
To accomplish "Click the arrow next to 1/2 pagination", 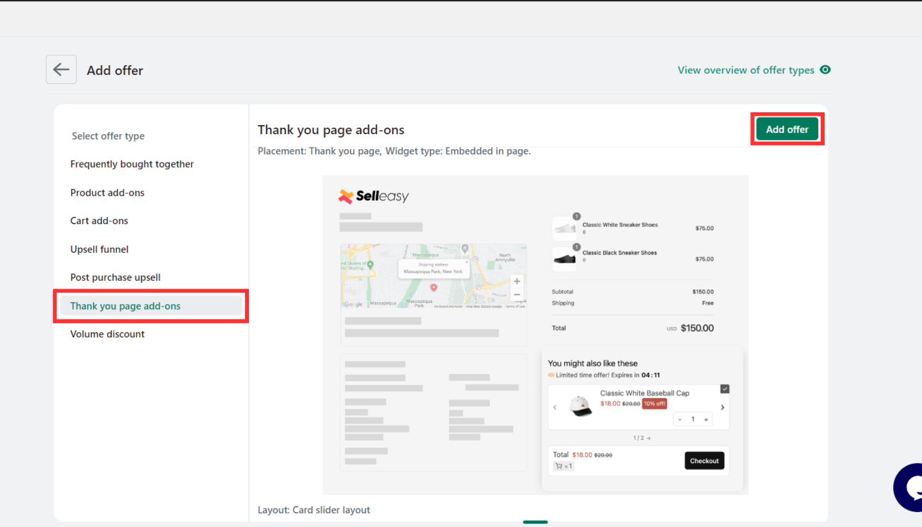I will (649, 438).
